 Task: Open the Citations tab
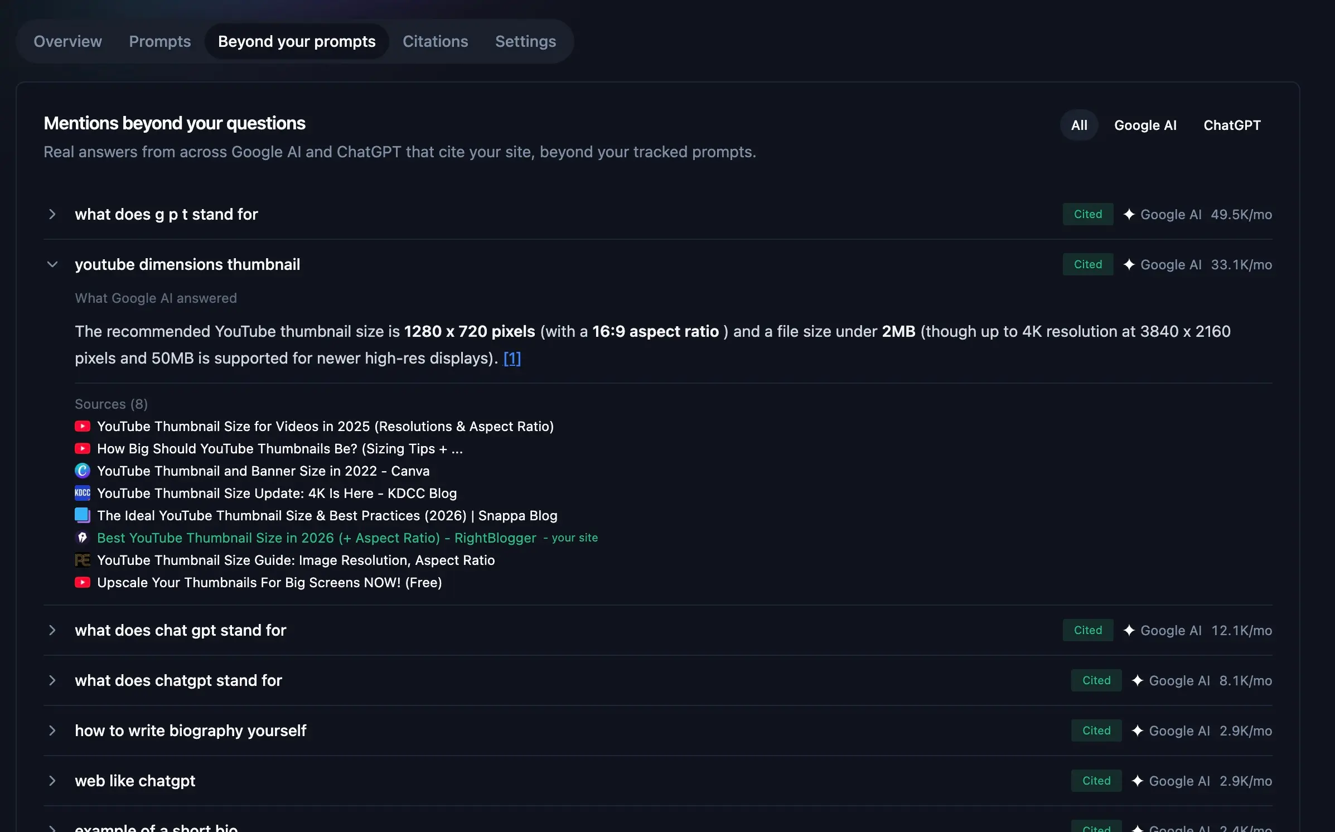[436, 41]
